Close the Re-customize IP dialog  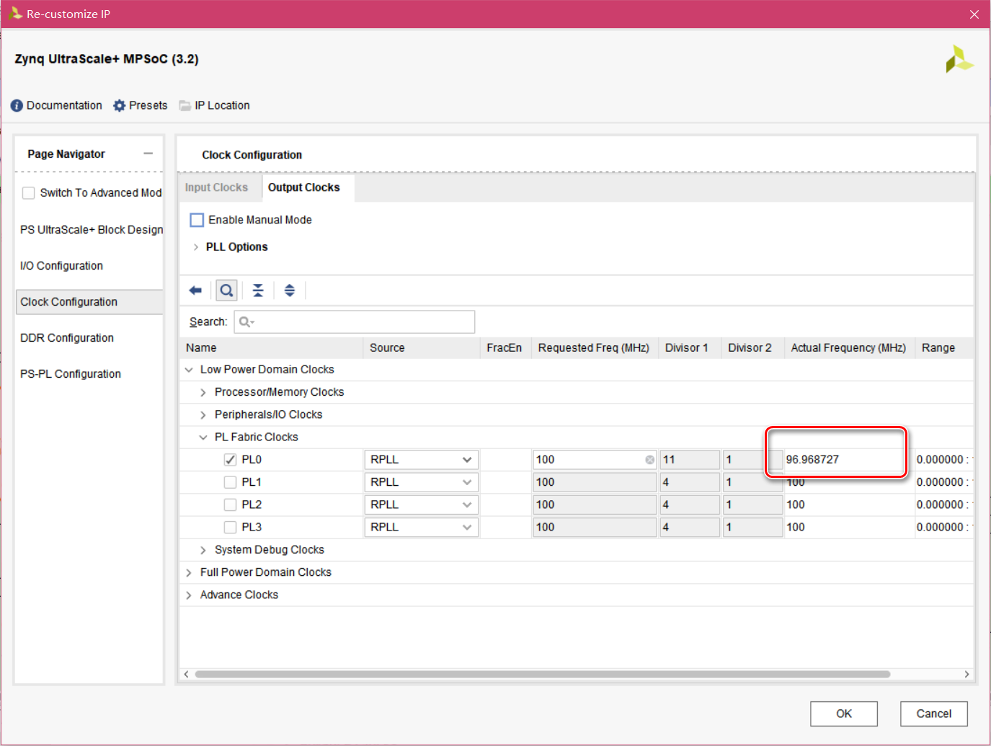[x=974, y=14]
